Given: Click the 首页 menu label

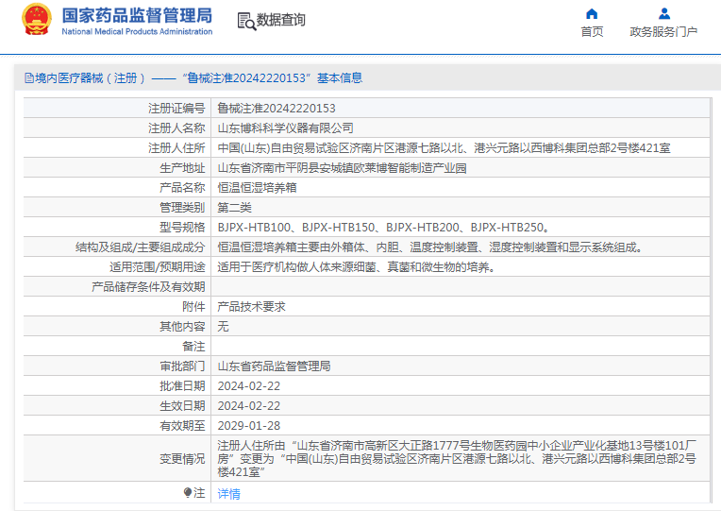Looking at the screenshot, I should 592,32.
